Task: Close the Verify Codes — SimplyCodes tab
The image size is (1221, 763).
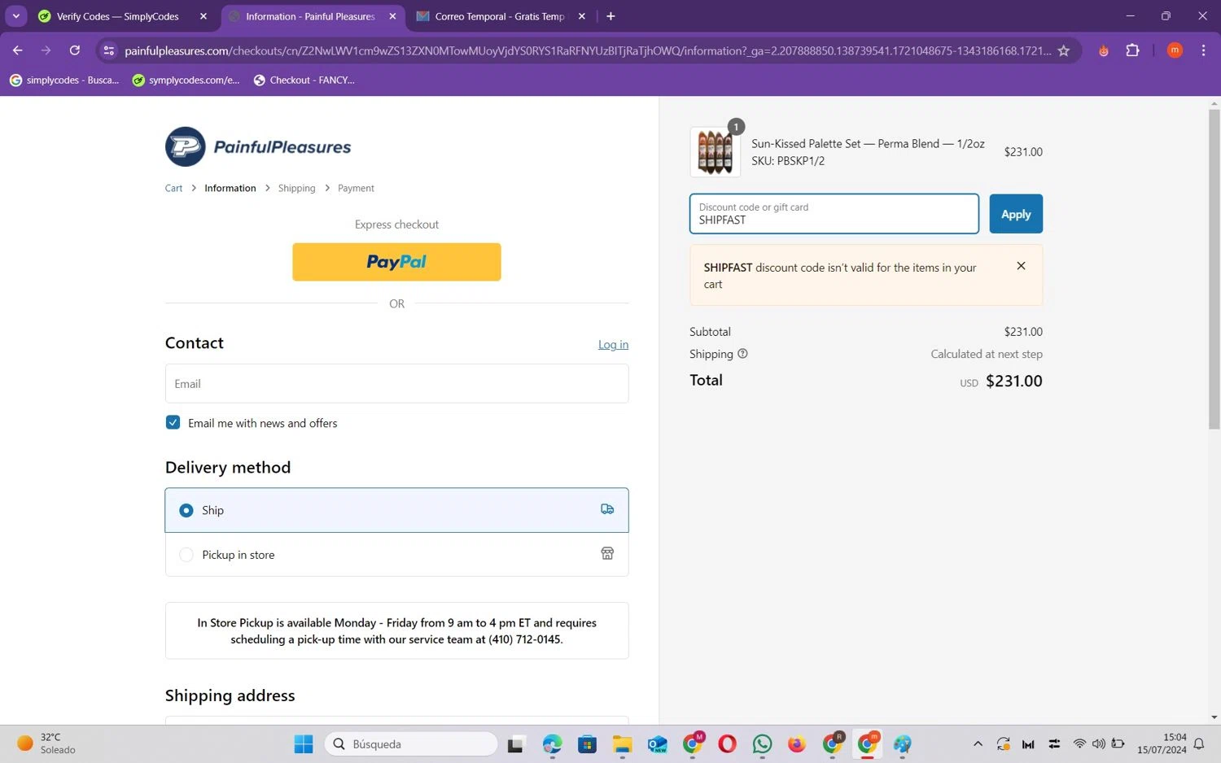Action: point(203,16)
